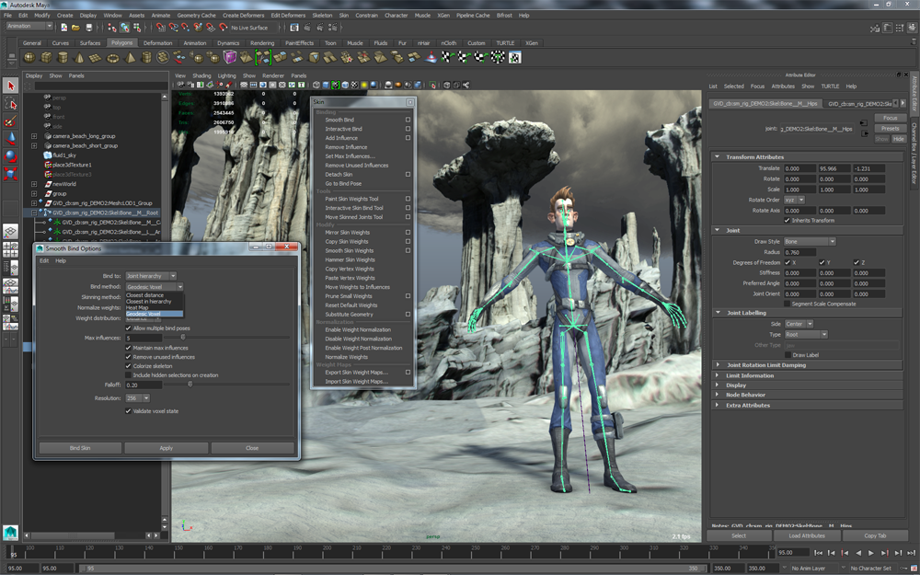This screenshot has width=920, height=575.
Task: Click the Copy Tab button
Action: 875,535
